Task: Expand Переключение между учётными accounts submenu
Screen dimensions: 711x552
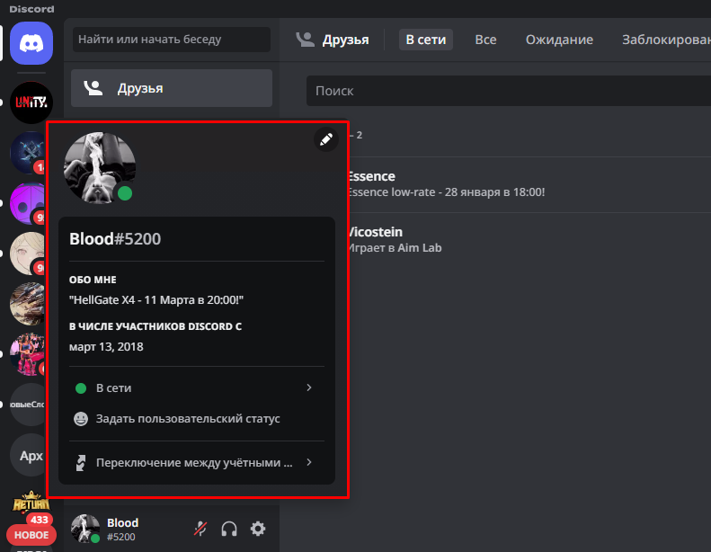Action: tap(196, 463)
